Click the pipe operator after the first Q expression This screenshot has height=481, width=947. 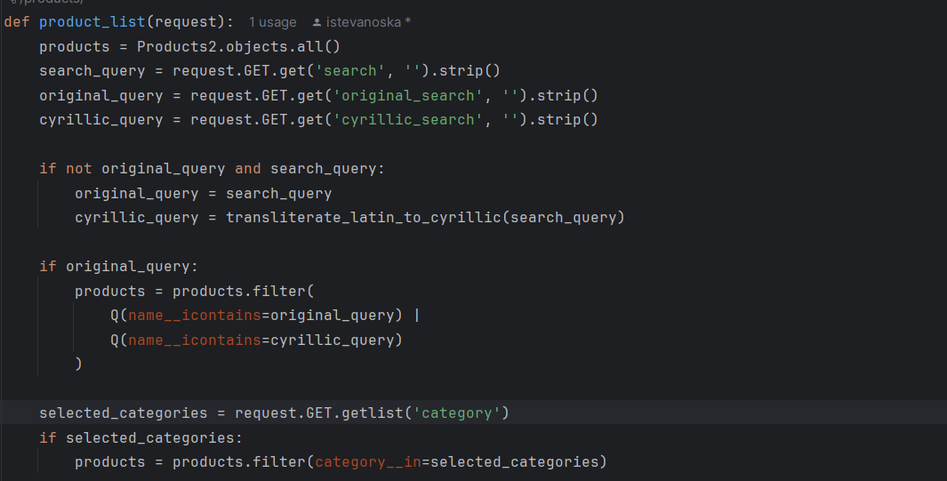click(416, 315)
